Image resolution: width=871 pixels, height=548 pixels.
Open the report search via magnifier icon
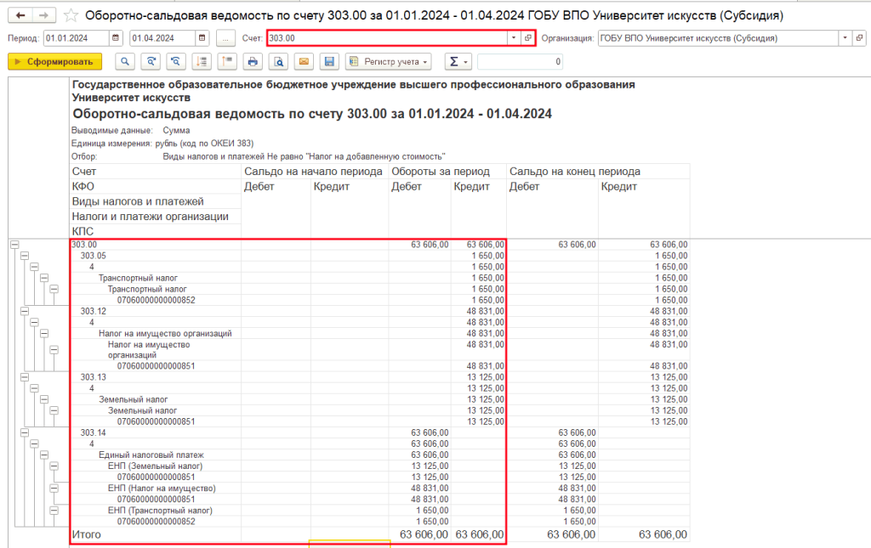point(124,61)
